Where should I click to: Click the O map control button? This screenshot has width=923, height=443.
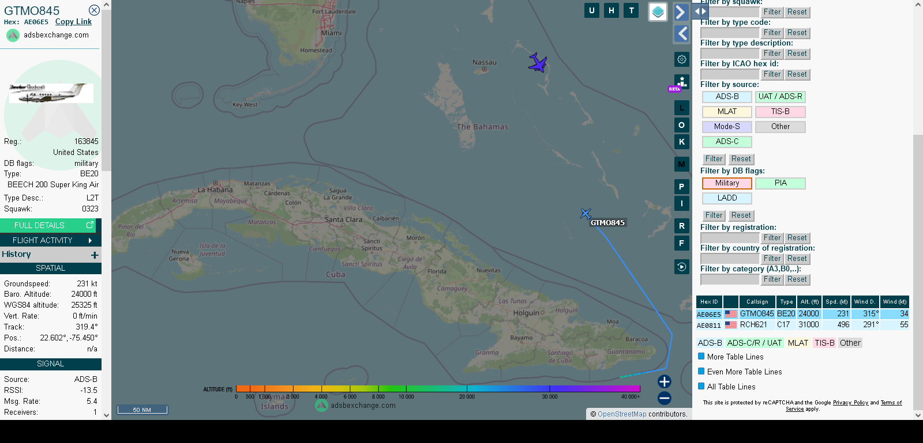pyautogui.click(x=682, y=125)
